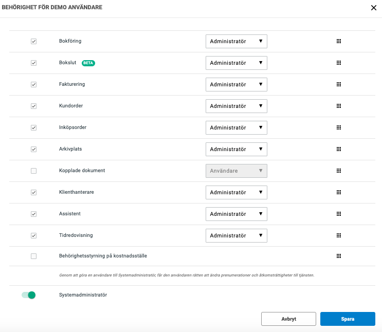Open grid icon in Arkivplats row
Screen dimensions: 382x332
coord(339,149)
